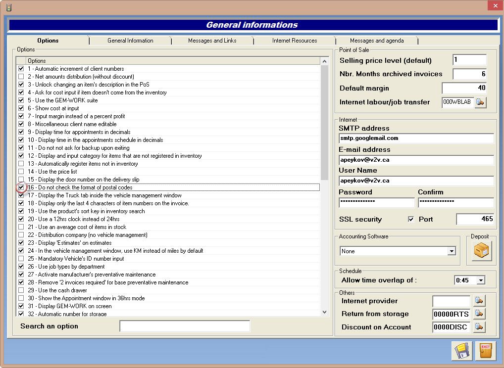
Task: Click the Confirm password field
Action: (x=456, y=203)
